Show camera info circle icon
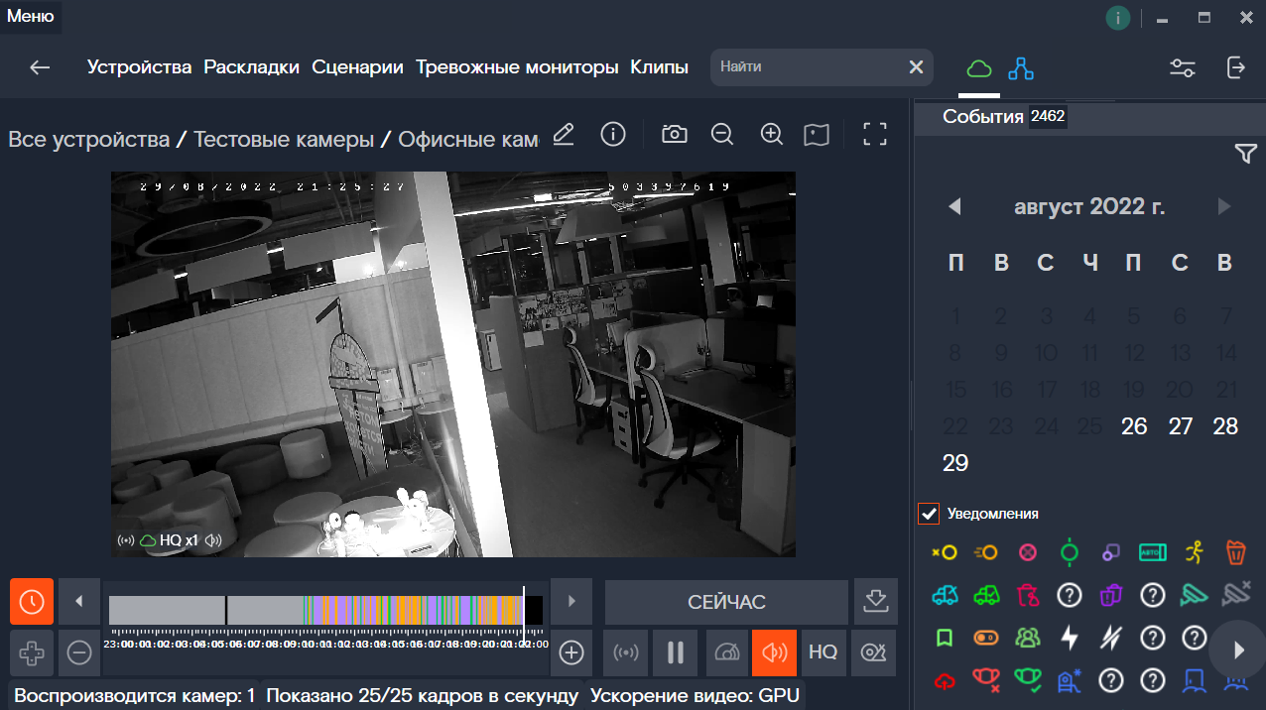The image size is (1266, 710). pos(613,134)
